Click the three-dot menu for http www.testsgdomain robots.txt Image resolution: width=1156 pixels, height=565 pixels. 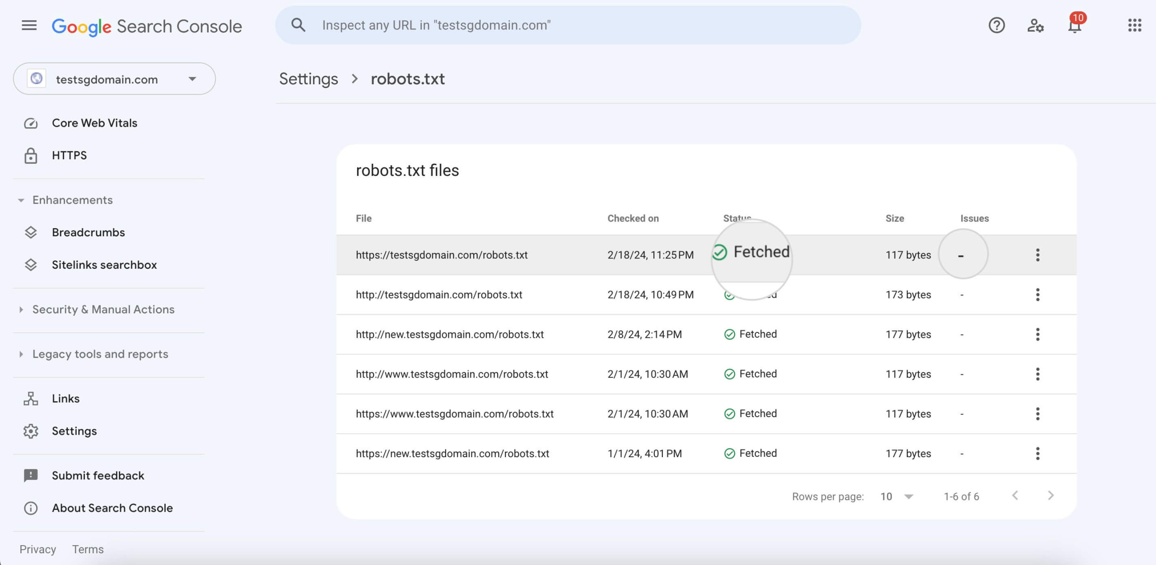(1037, 374)
